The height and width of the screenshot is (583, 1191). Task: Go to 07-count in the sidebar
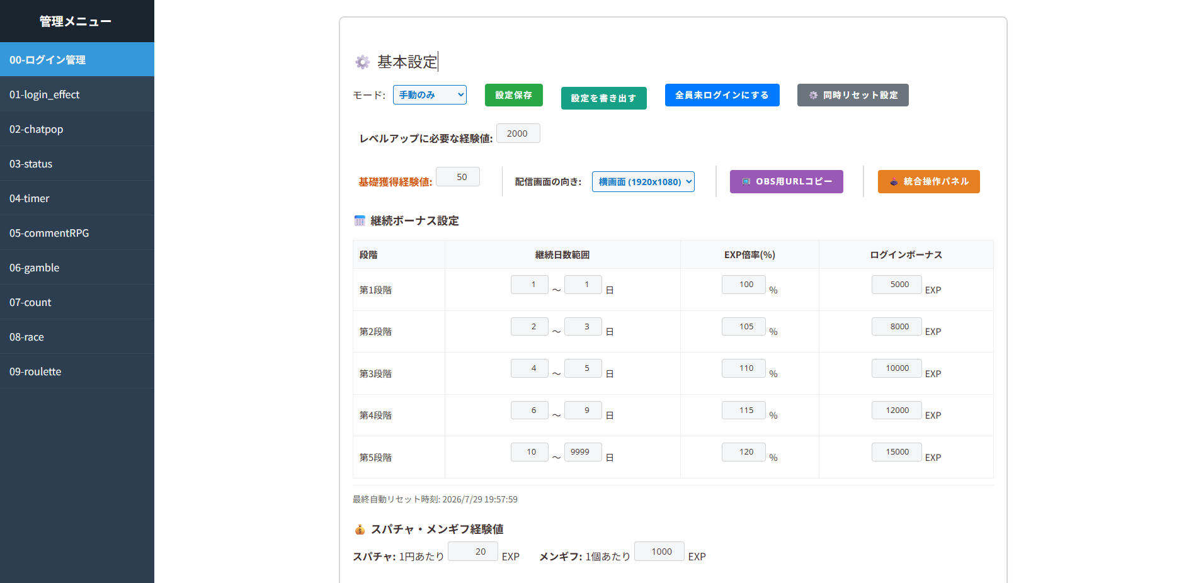point(77,302)
